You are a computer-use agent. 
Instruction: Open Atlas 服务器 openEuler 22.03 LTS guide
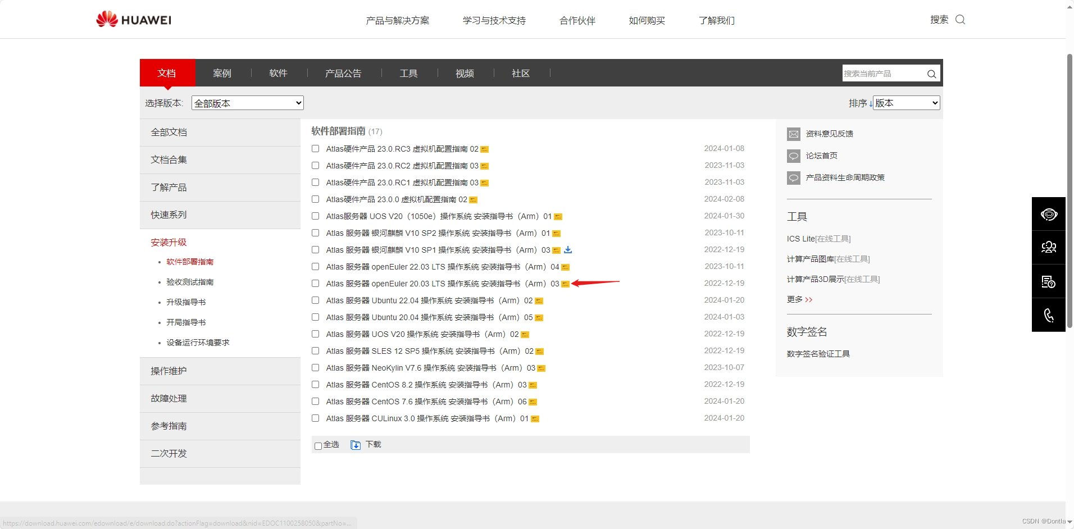pos(443,267)
